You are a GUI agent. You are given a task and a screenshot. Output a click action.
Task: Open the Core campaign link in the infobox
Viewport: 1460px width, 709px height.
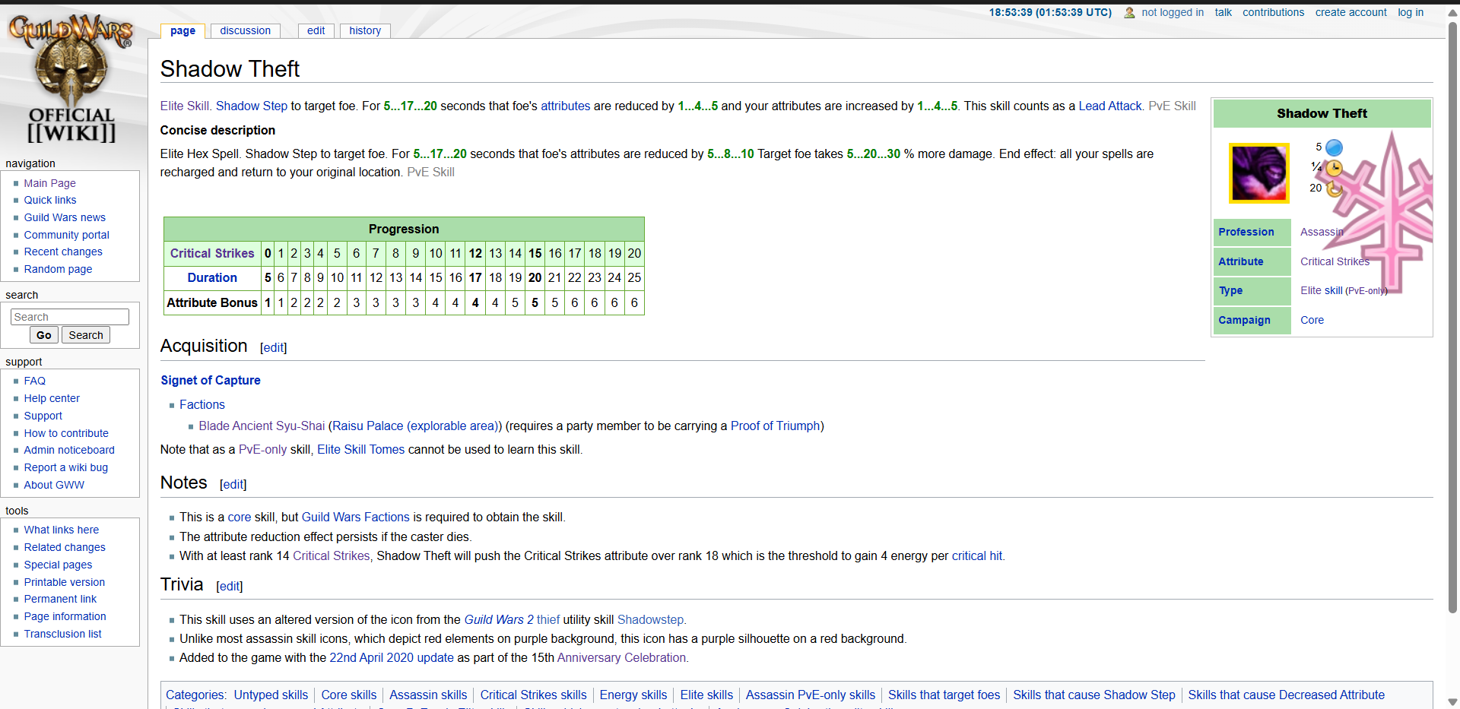tap(1312, 320)
